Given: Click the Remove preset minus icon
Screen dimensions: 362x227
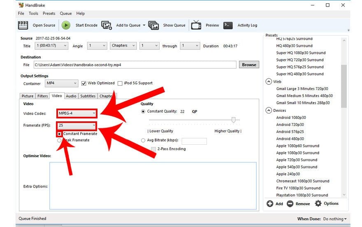Looking at the screenshot, I should (x=290, y=204).
